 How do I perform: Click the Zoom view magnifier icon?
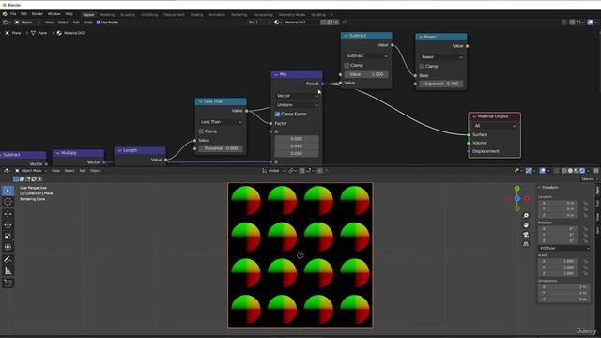tap(526, 216)
